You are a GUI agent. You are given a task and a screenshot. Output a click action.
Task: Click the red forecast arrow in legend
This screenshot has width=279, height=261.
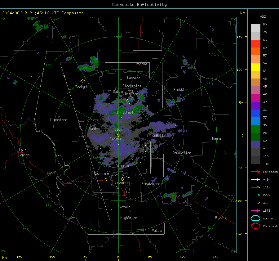[255, 172]
